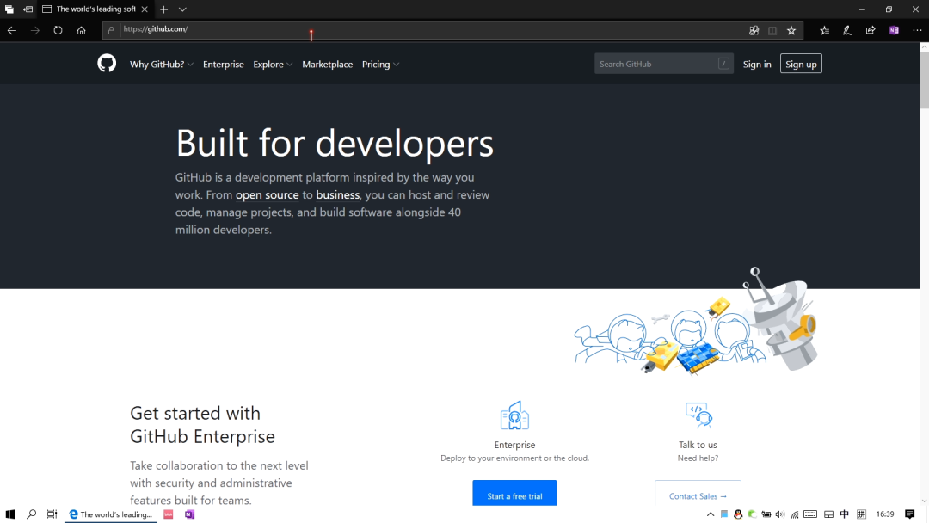Click the slash shortcut key in search
929x523 pixels.
723,64
